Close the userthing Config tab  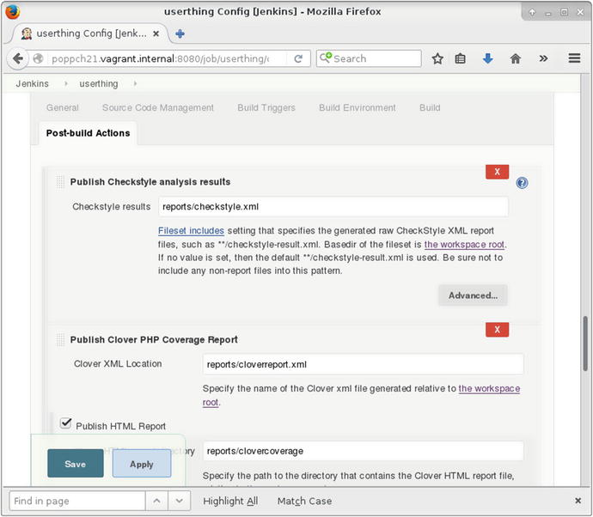click(156, 33)
